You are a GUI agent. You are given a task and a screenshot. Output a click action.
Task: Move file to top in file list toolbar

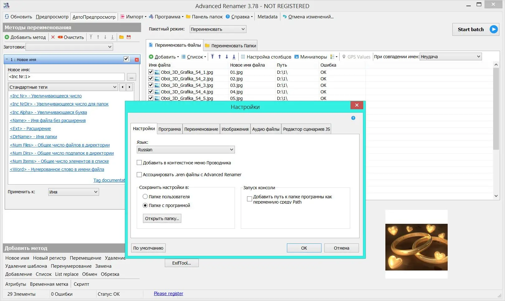[x=212, y=57]
